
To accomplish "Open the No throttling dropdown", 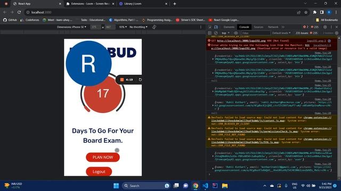I will pos(139,27).
